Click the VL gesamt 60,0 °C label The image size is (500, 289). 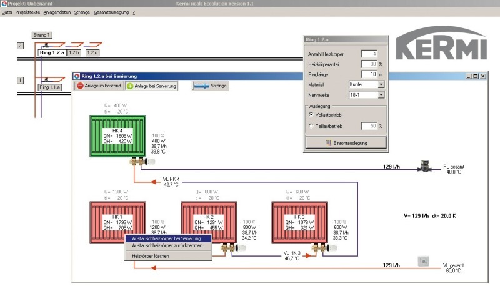[x=454, y=268]
